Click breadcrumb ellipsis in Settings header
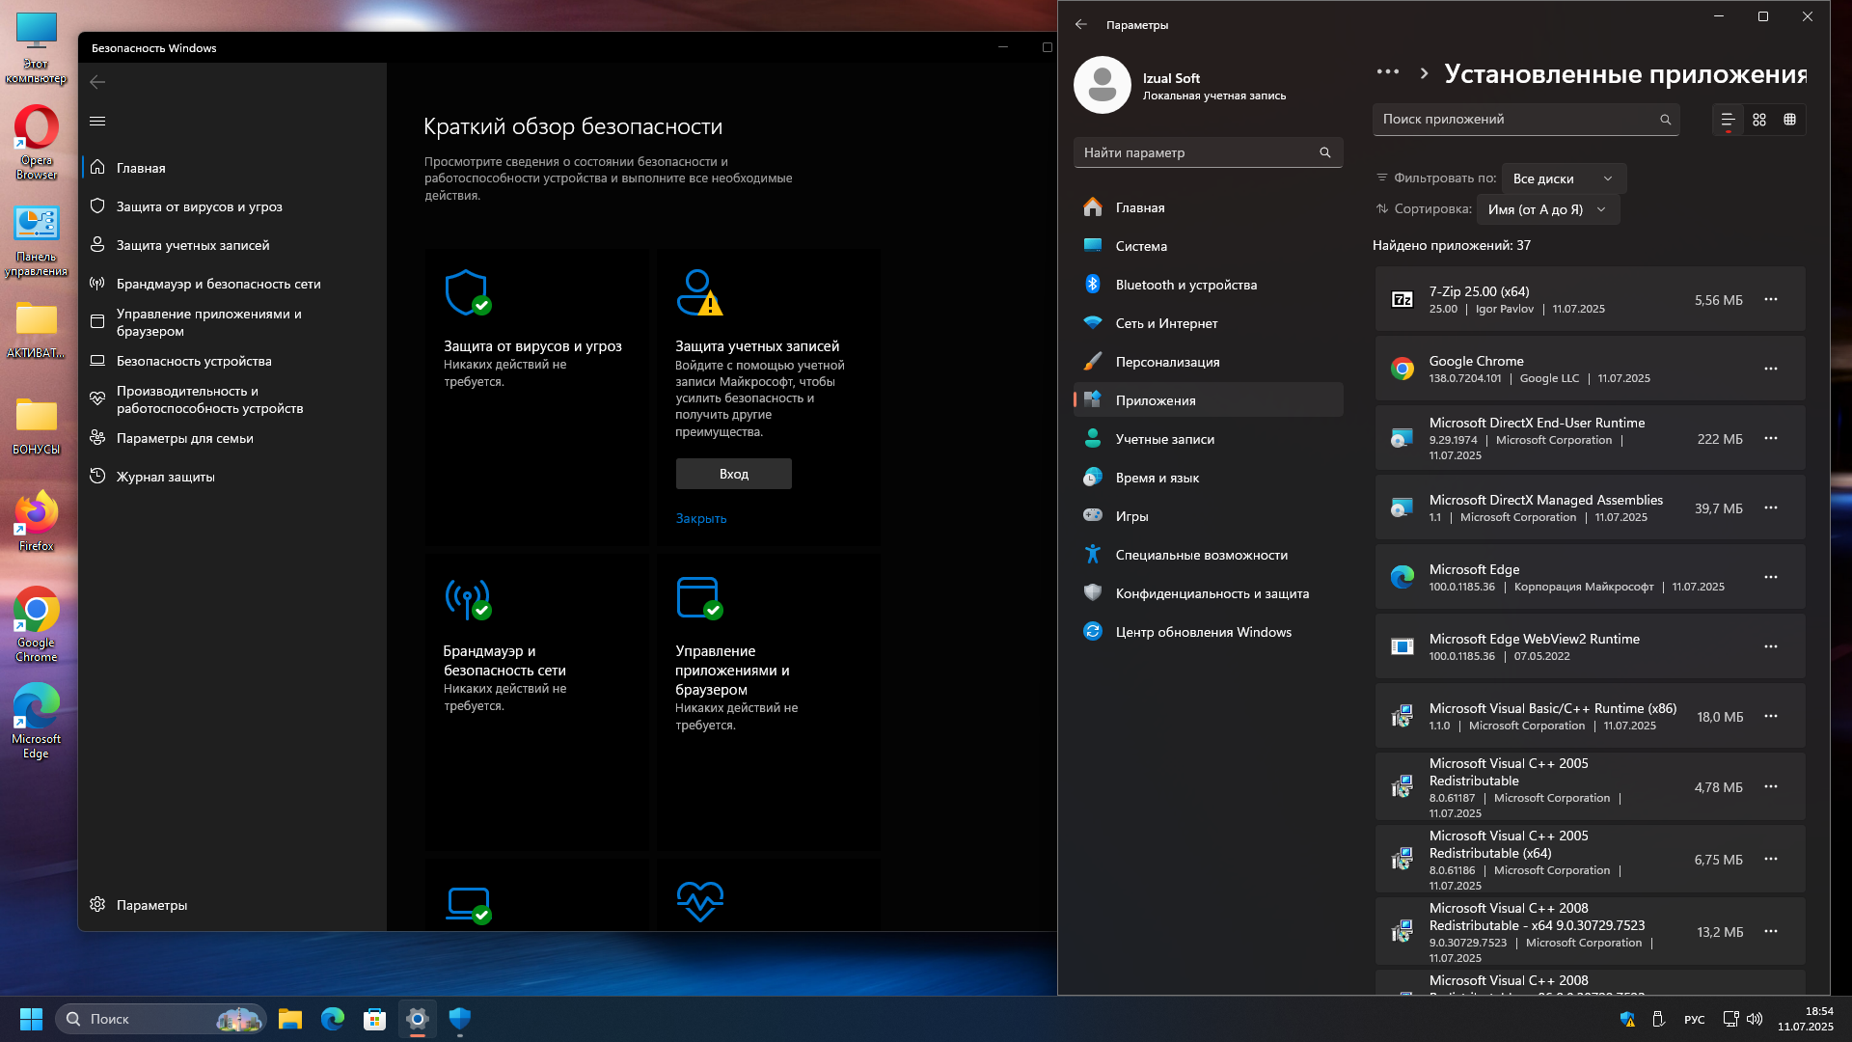This screenshot has height=1042, width=1852. click(1388, 72)
